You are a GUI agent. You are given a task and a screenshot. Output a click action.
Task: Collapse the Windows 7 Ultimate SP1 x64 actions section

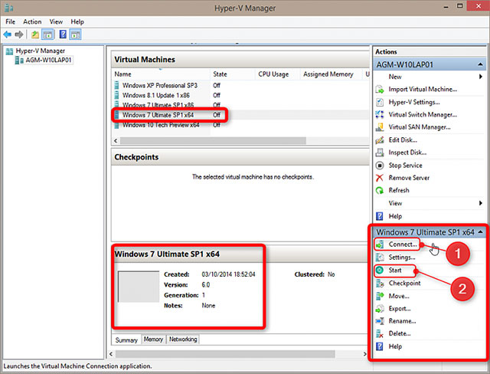[480, 232]
